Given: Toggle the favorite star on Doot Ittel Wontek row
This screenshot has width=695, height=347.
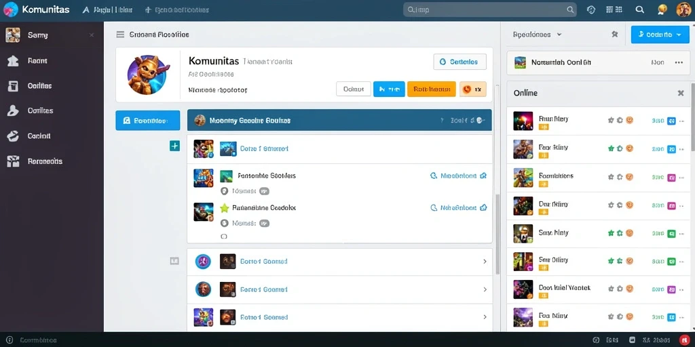Looking at the screenshot, I should (x=611, y=289).
